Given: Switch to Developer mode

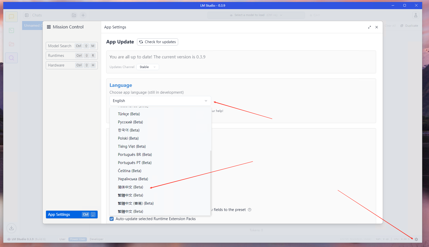Looking at the screenshot, I should click(97, 239).
